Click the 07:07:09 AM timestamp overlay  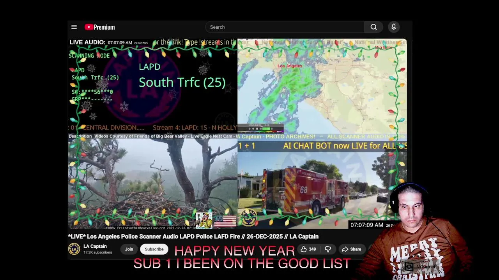click(366, 225)
